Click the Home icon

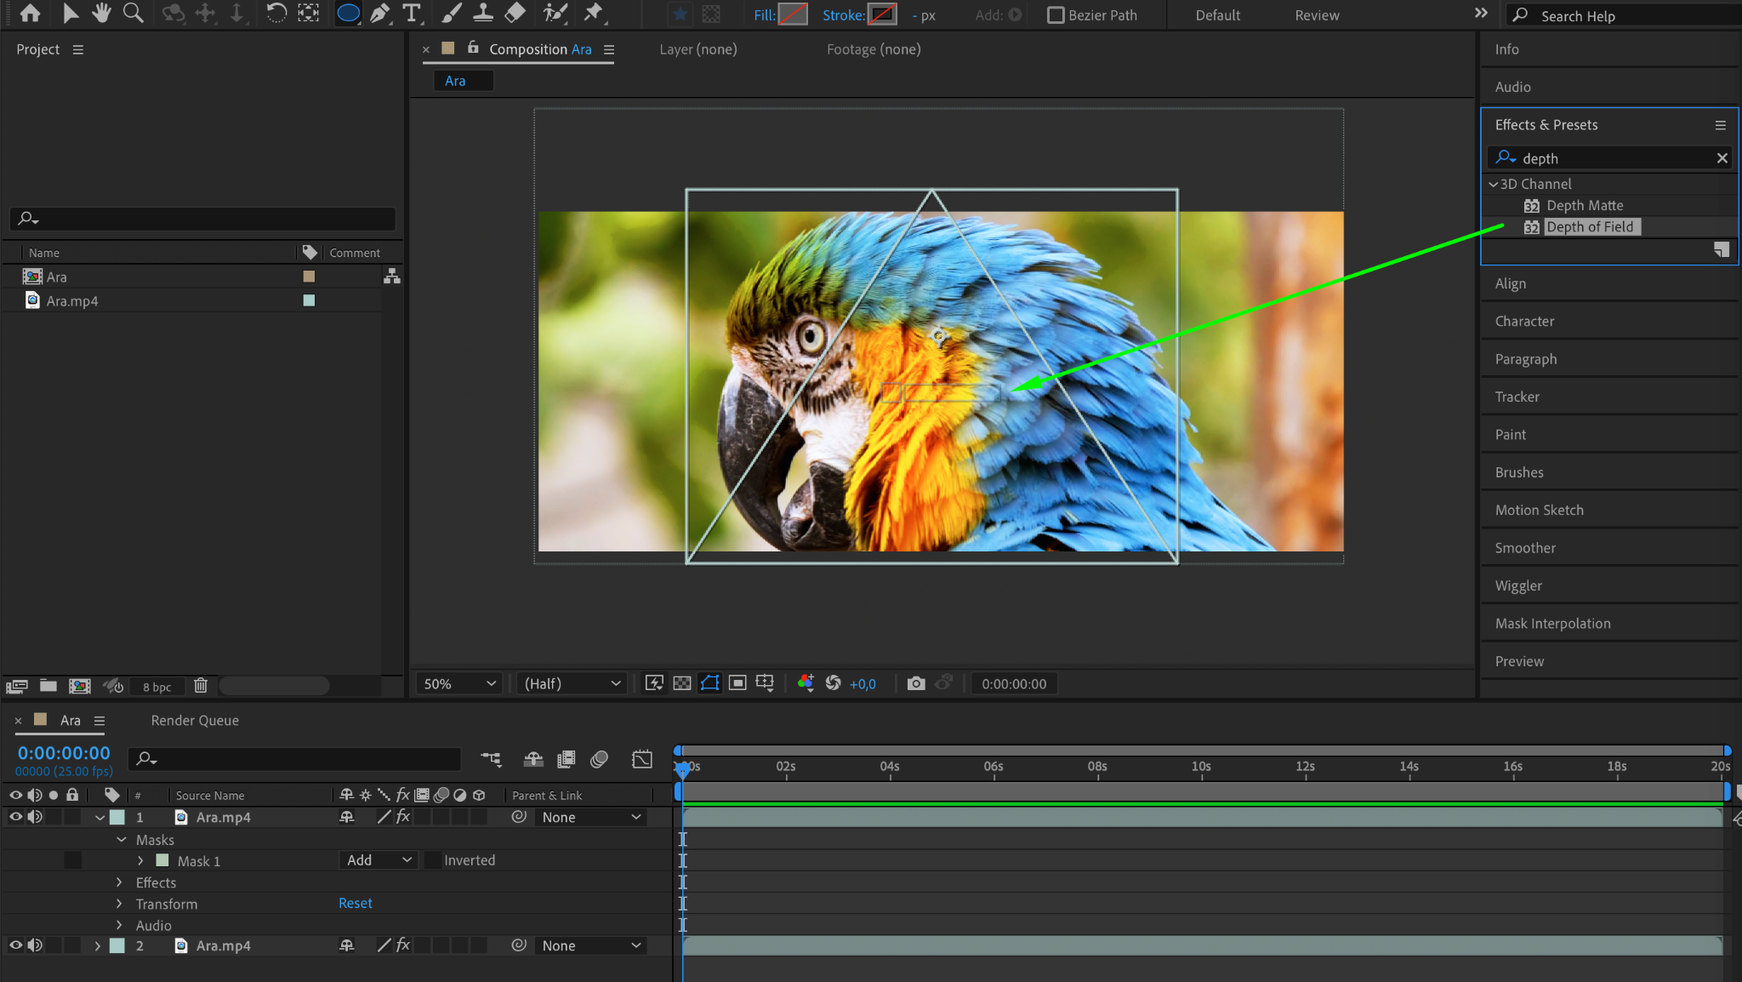pyautogui.click(x=30, y=14)
